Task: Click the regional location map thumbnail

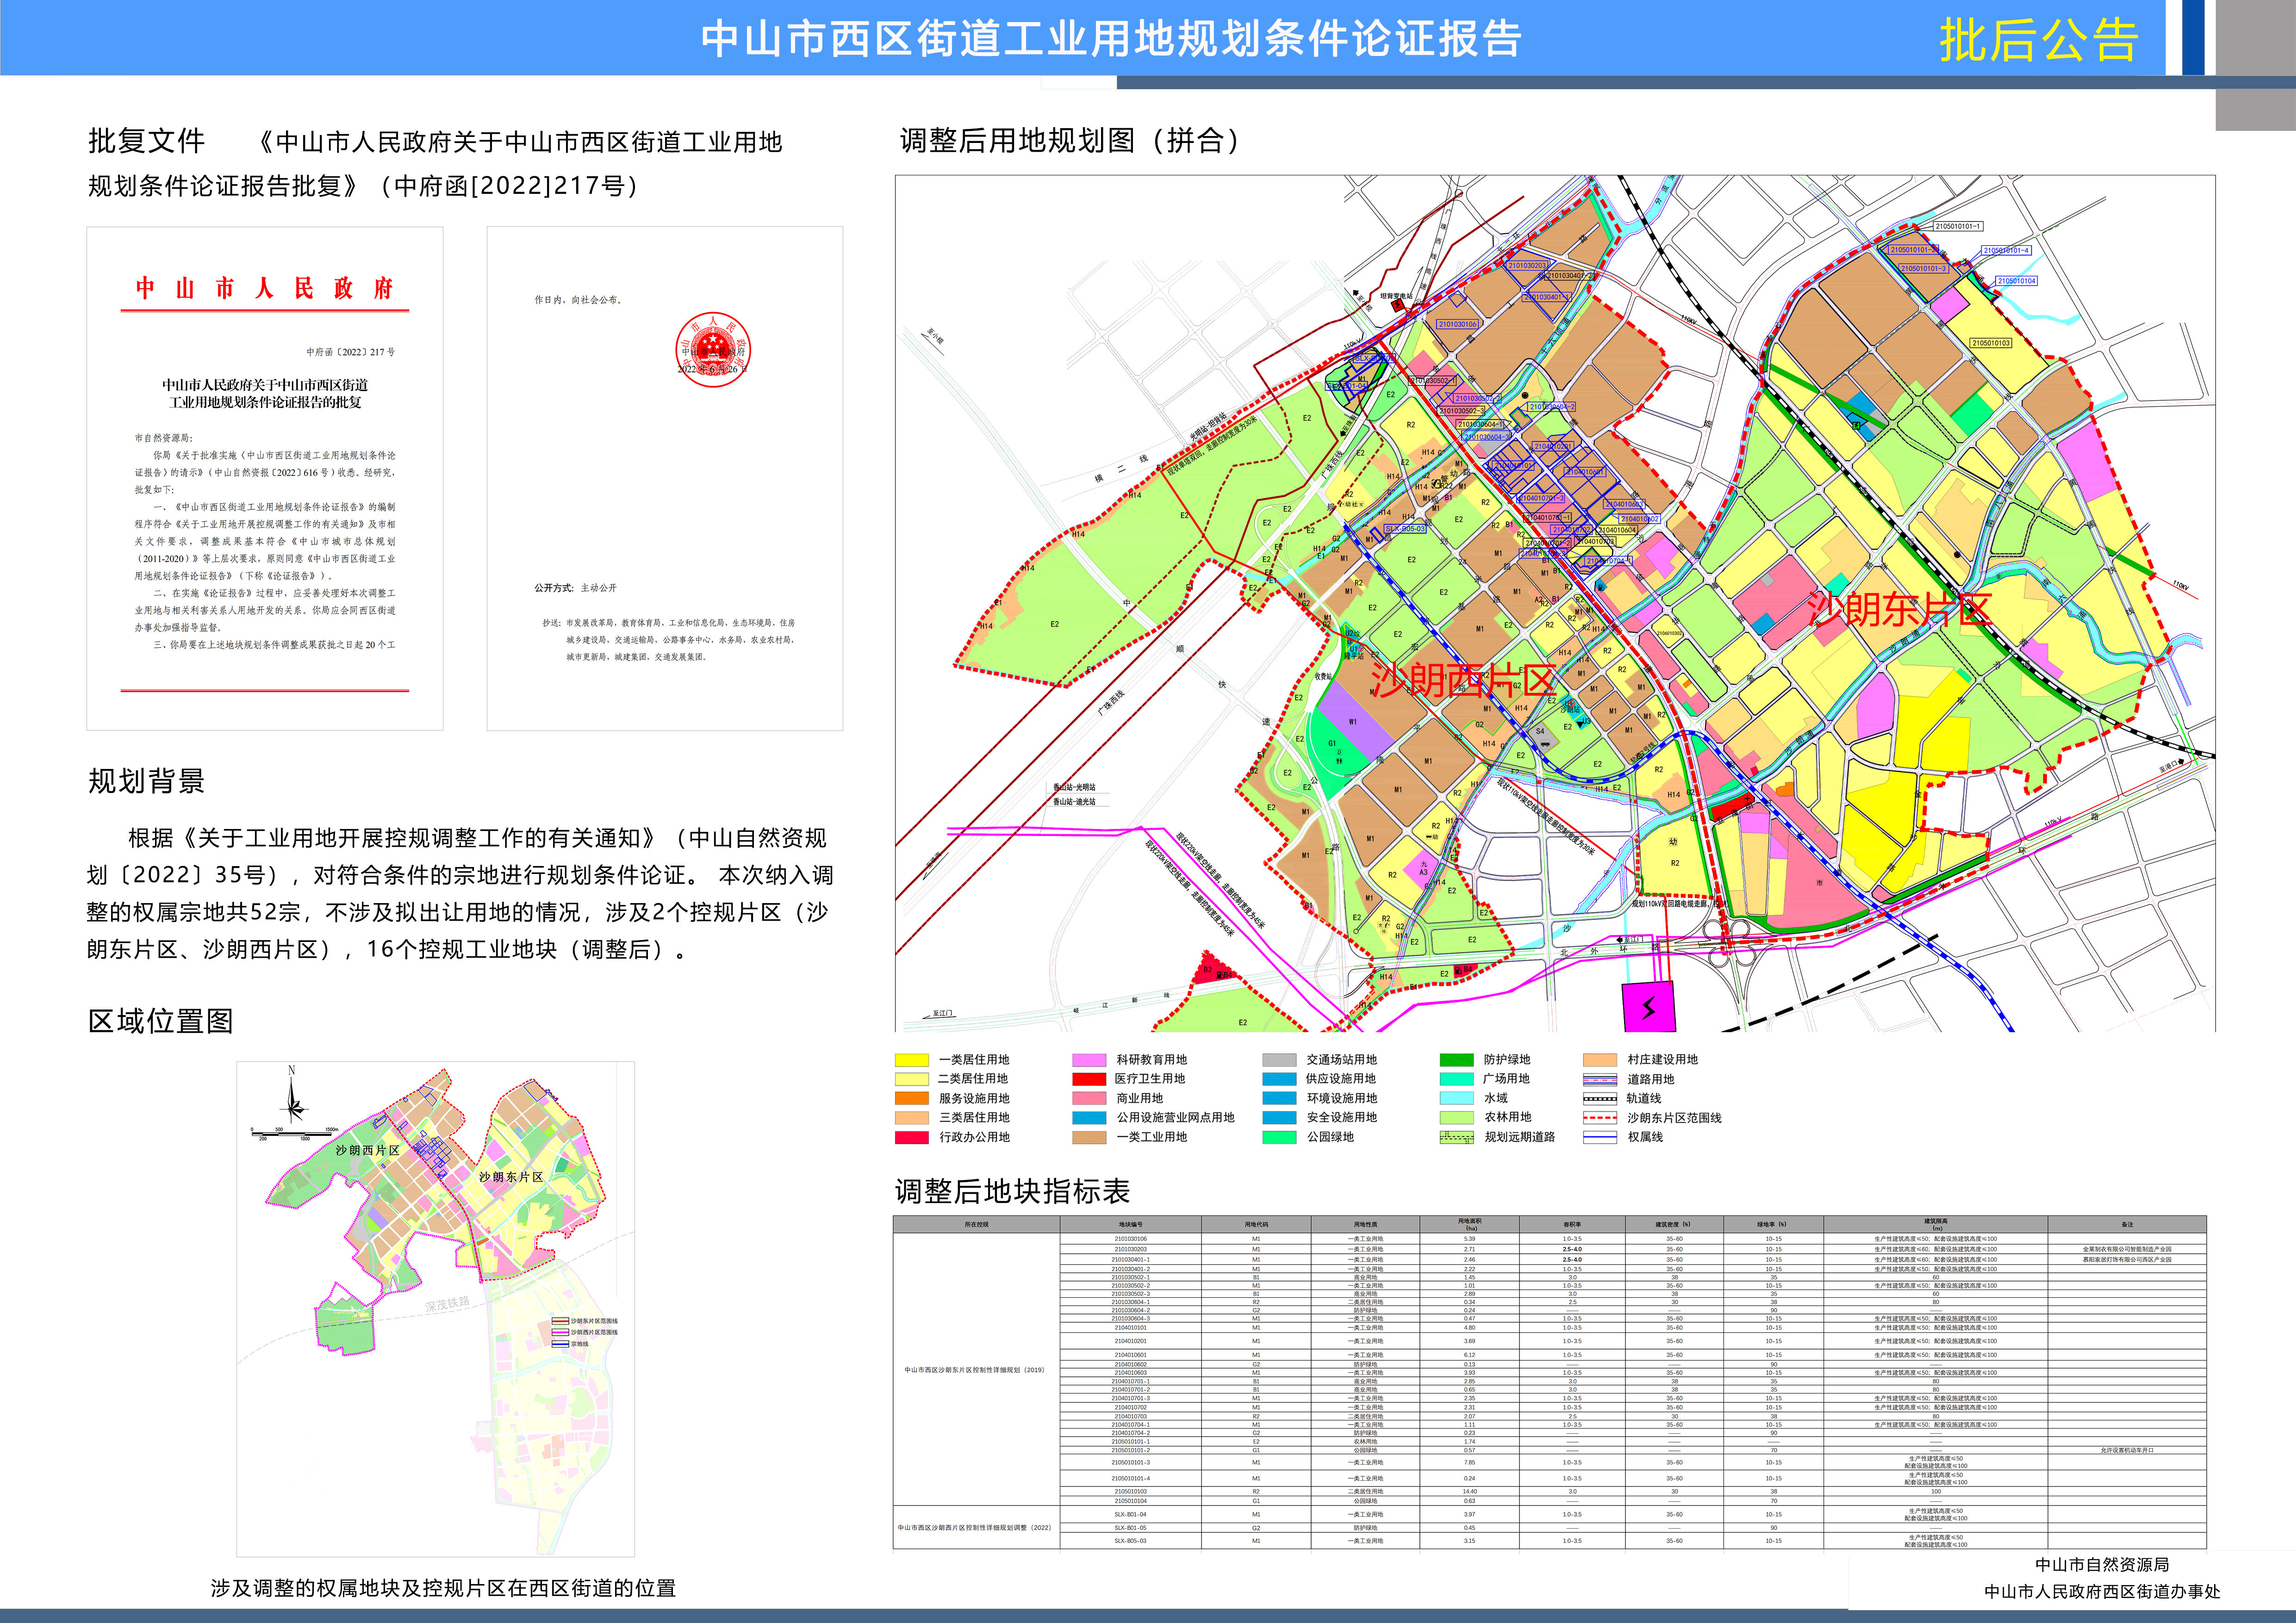Action: (435, 1308)
